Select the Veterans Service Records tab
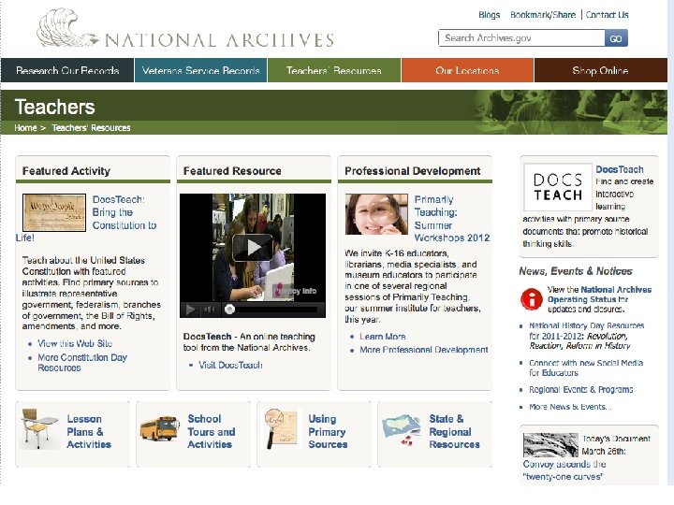Image resolution: width=674 pixels, height=505 pixels. point(200,70)
